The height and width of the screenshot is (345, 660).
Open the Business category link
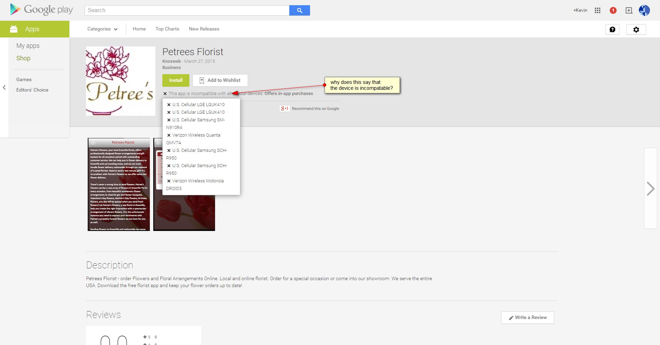tap(172, 68)
